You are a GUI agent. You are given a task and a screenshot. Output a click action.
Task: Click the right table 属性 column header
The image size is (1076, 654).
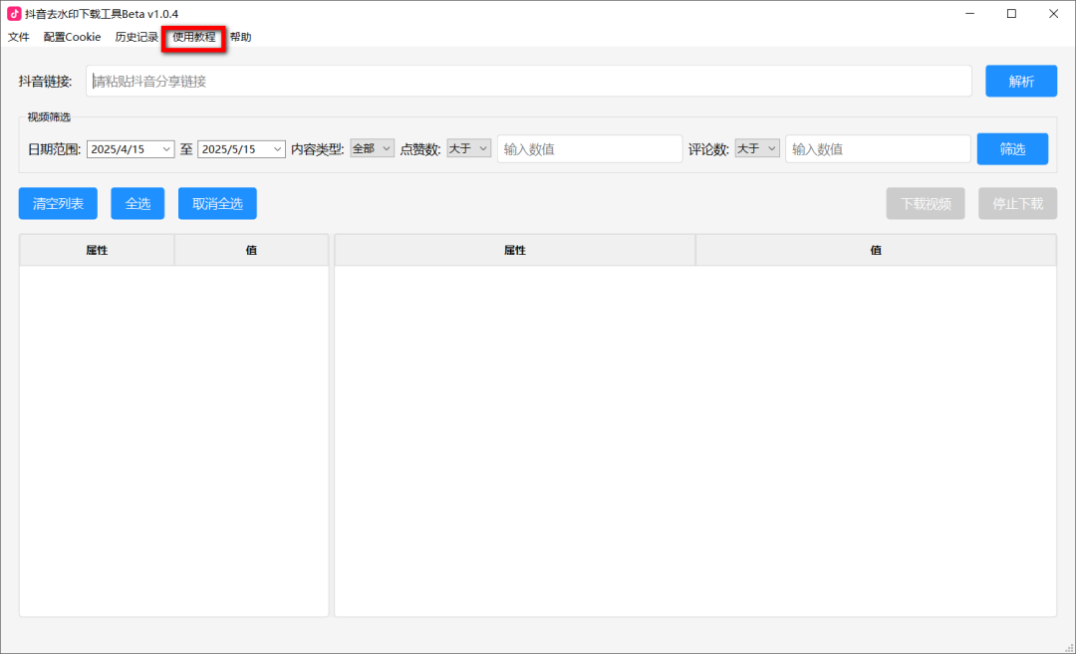[x=515, y=250]
